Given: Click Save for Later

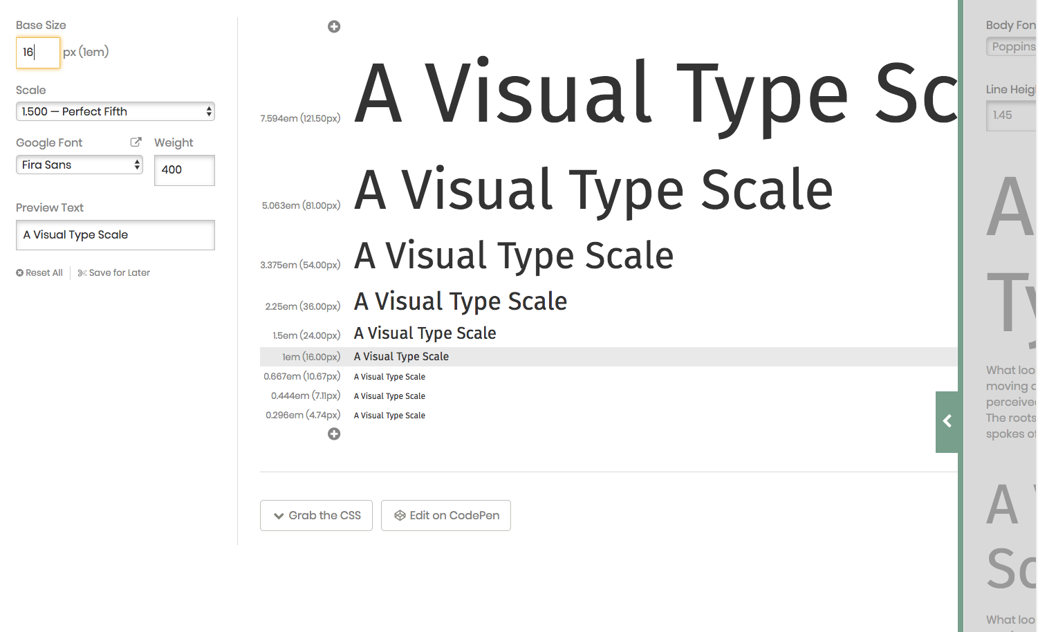Looking at the screenshot, I should pyautogui.click(x=119, y=272).
